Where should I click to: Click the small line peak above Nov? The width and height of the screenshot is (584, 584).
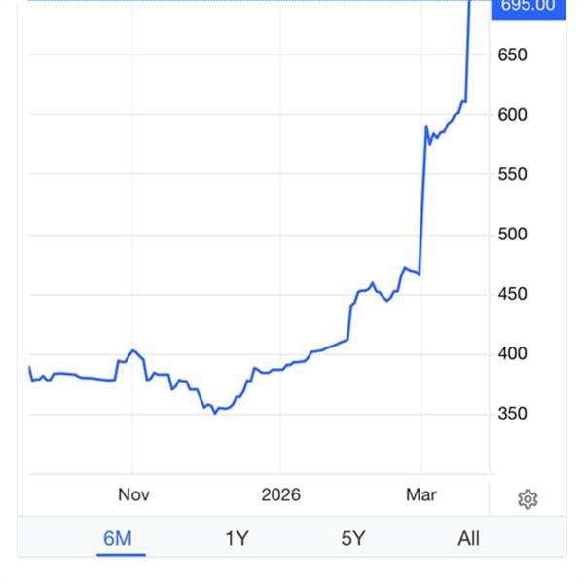click(x=133, y=350)
